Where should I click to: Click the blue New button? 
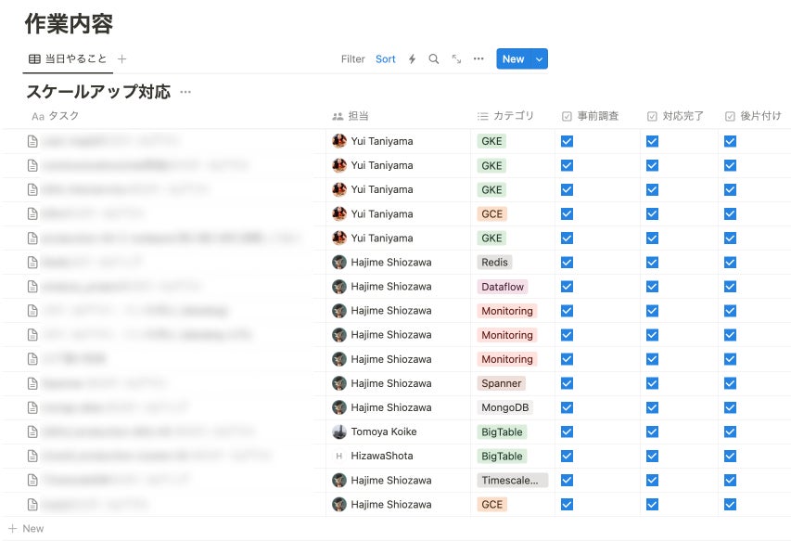[x=513, y=59]
